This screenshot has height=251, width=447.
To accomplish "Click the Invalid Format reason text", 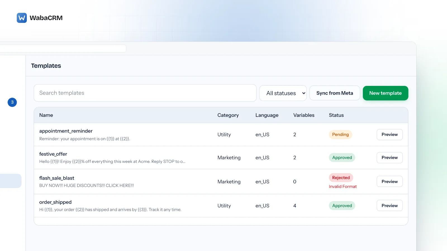I will click(343, 187).
